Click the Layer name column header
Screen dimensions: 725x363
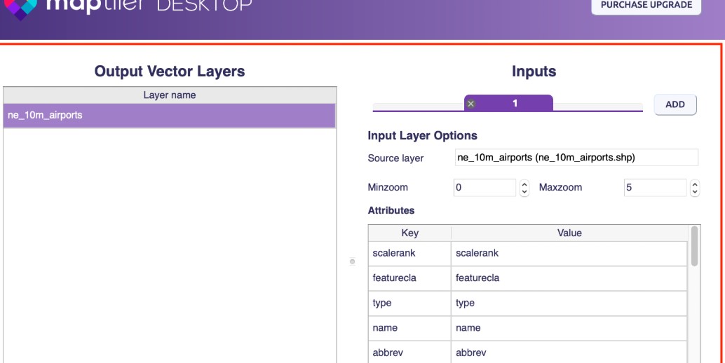pyautogui.click(x=169, y=95)
